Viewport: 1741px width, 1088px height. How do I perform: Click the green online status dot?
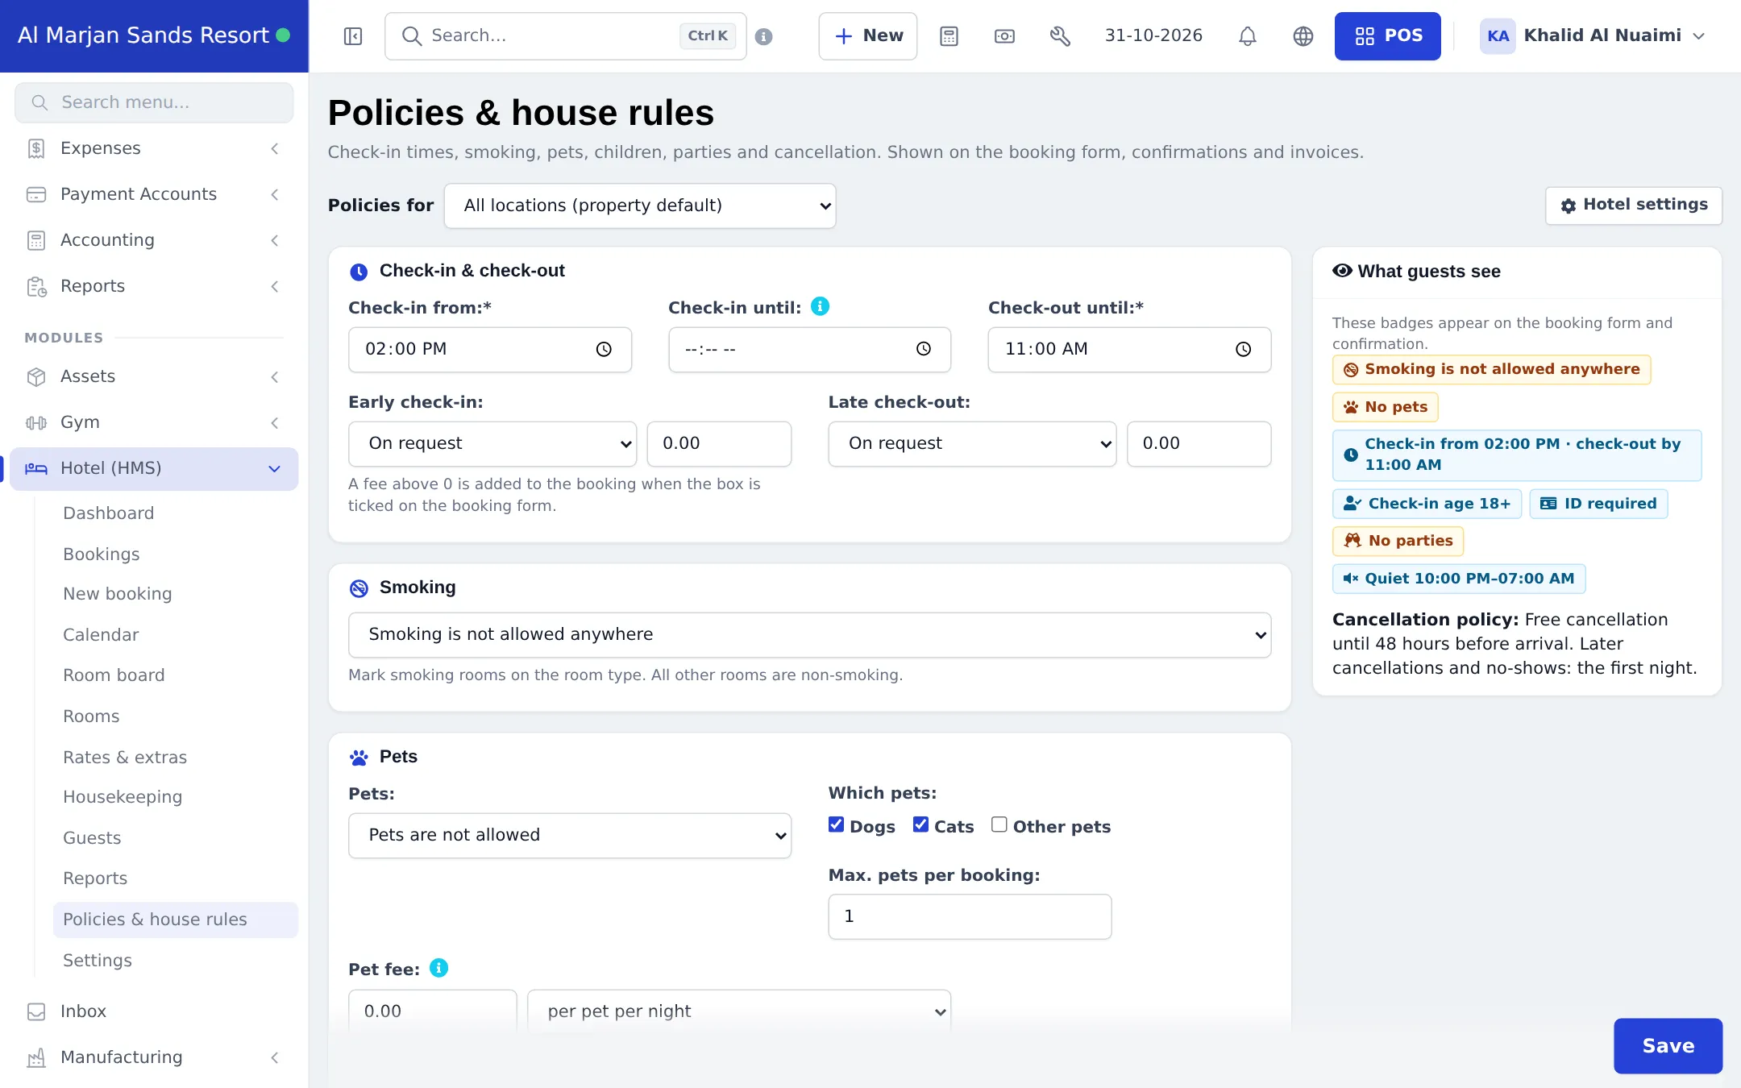point(283,35)
